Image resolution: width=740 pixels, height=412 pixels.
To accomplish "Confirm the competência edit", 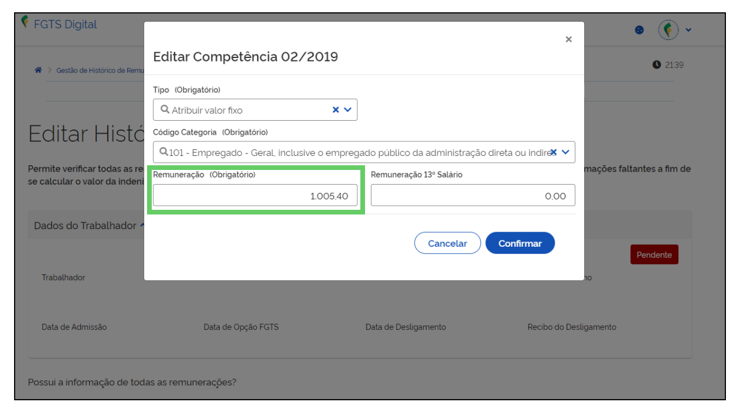I will pyautogui.click(x=520, y=243).
